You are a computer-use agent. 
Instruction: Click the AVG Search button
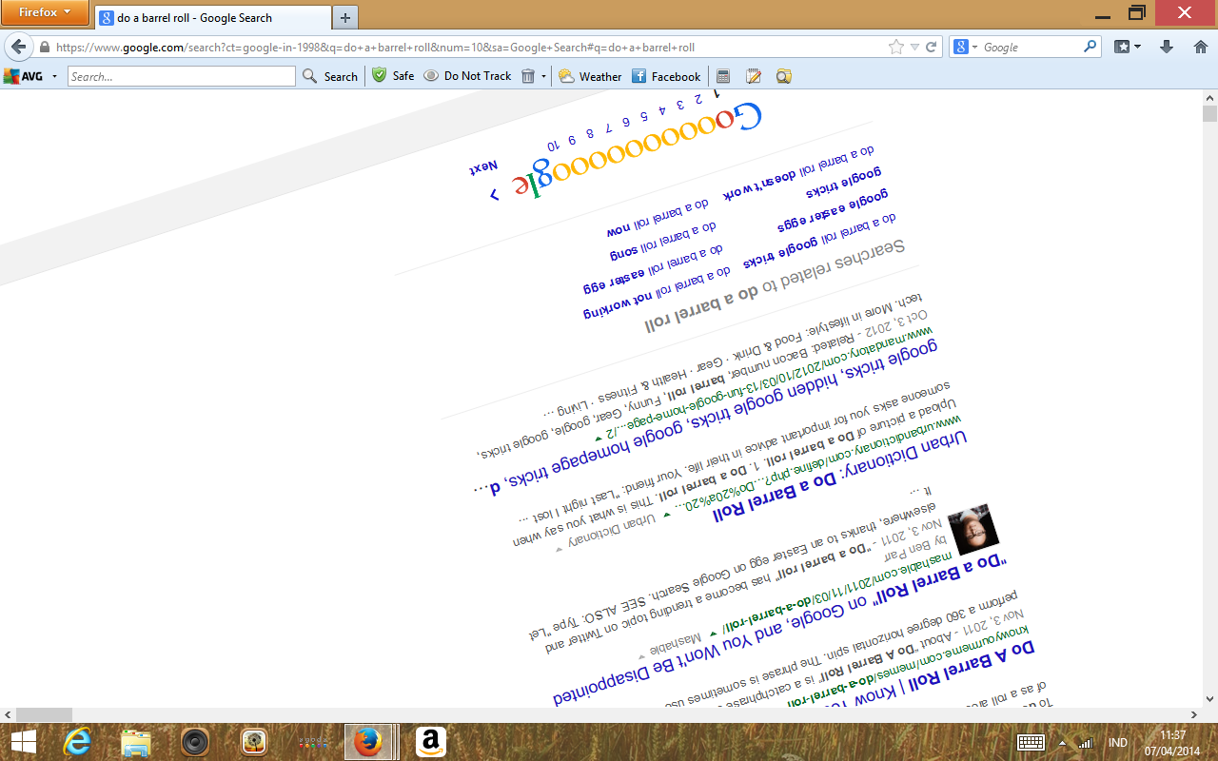pos(330,76)
